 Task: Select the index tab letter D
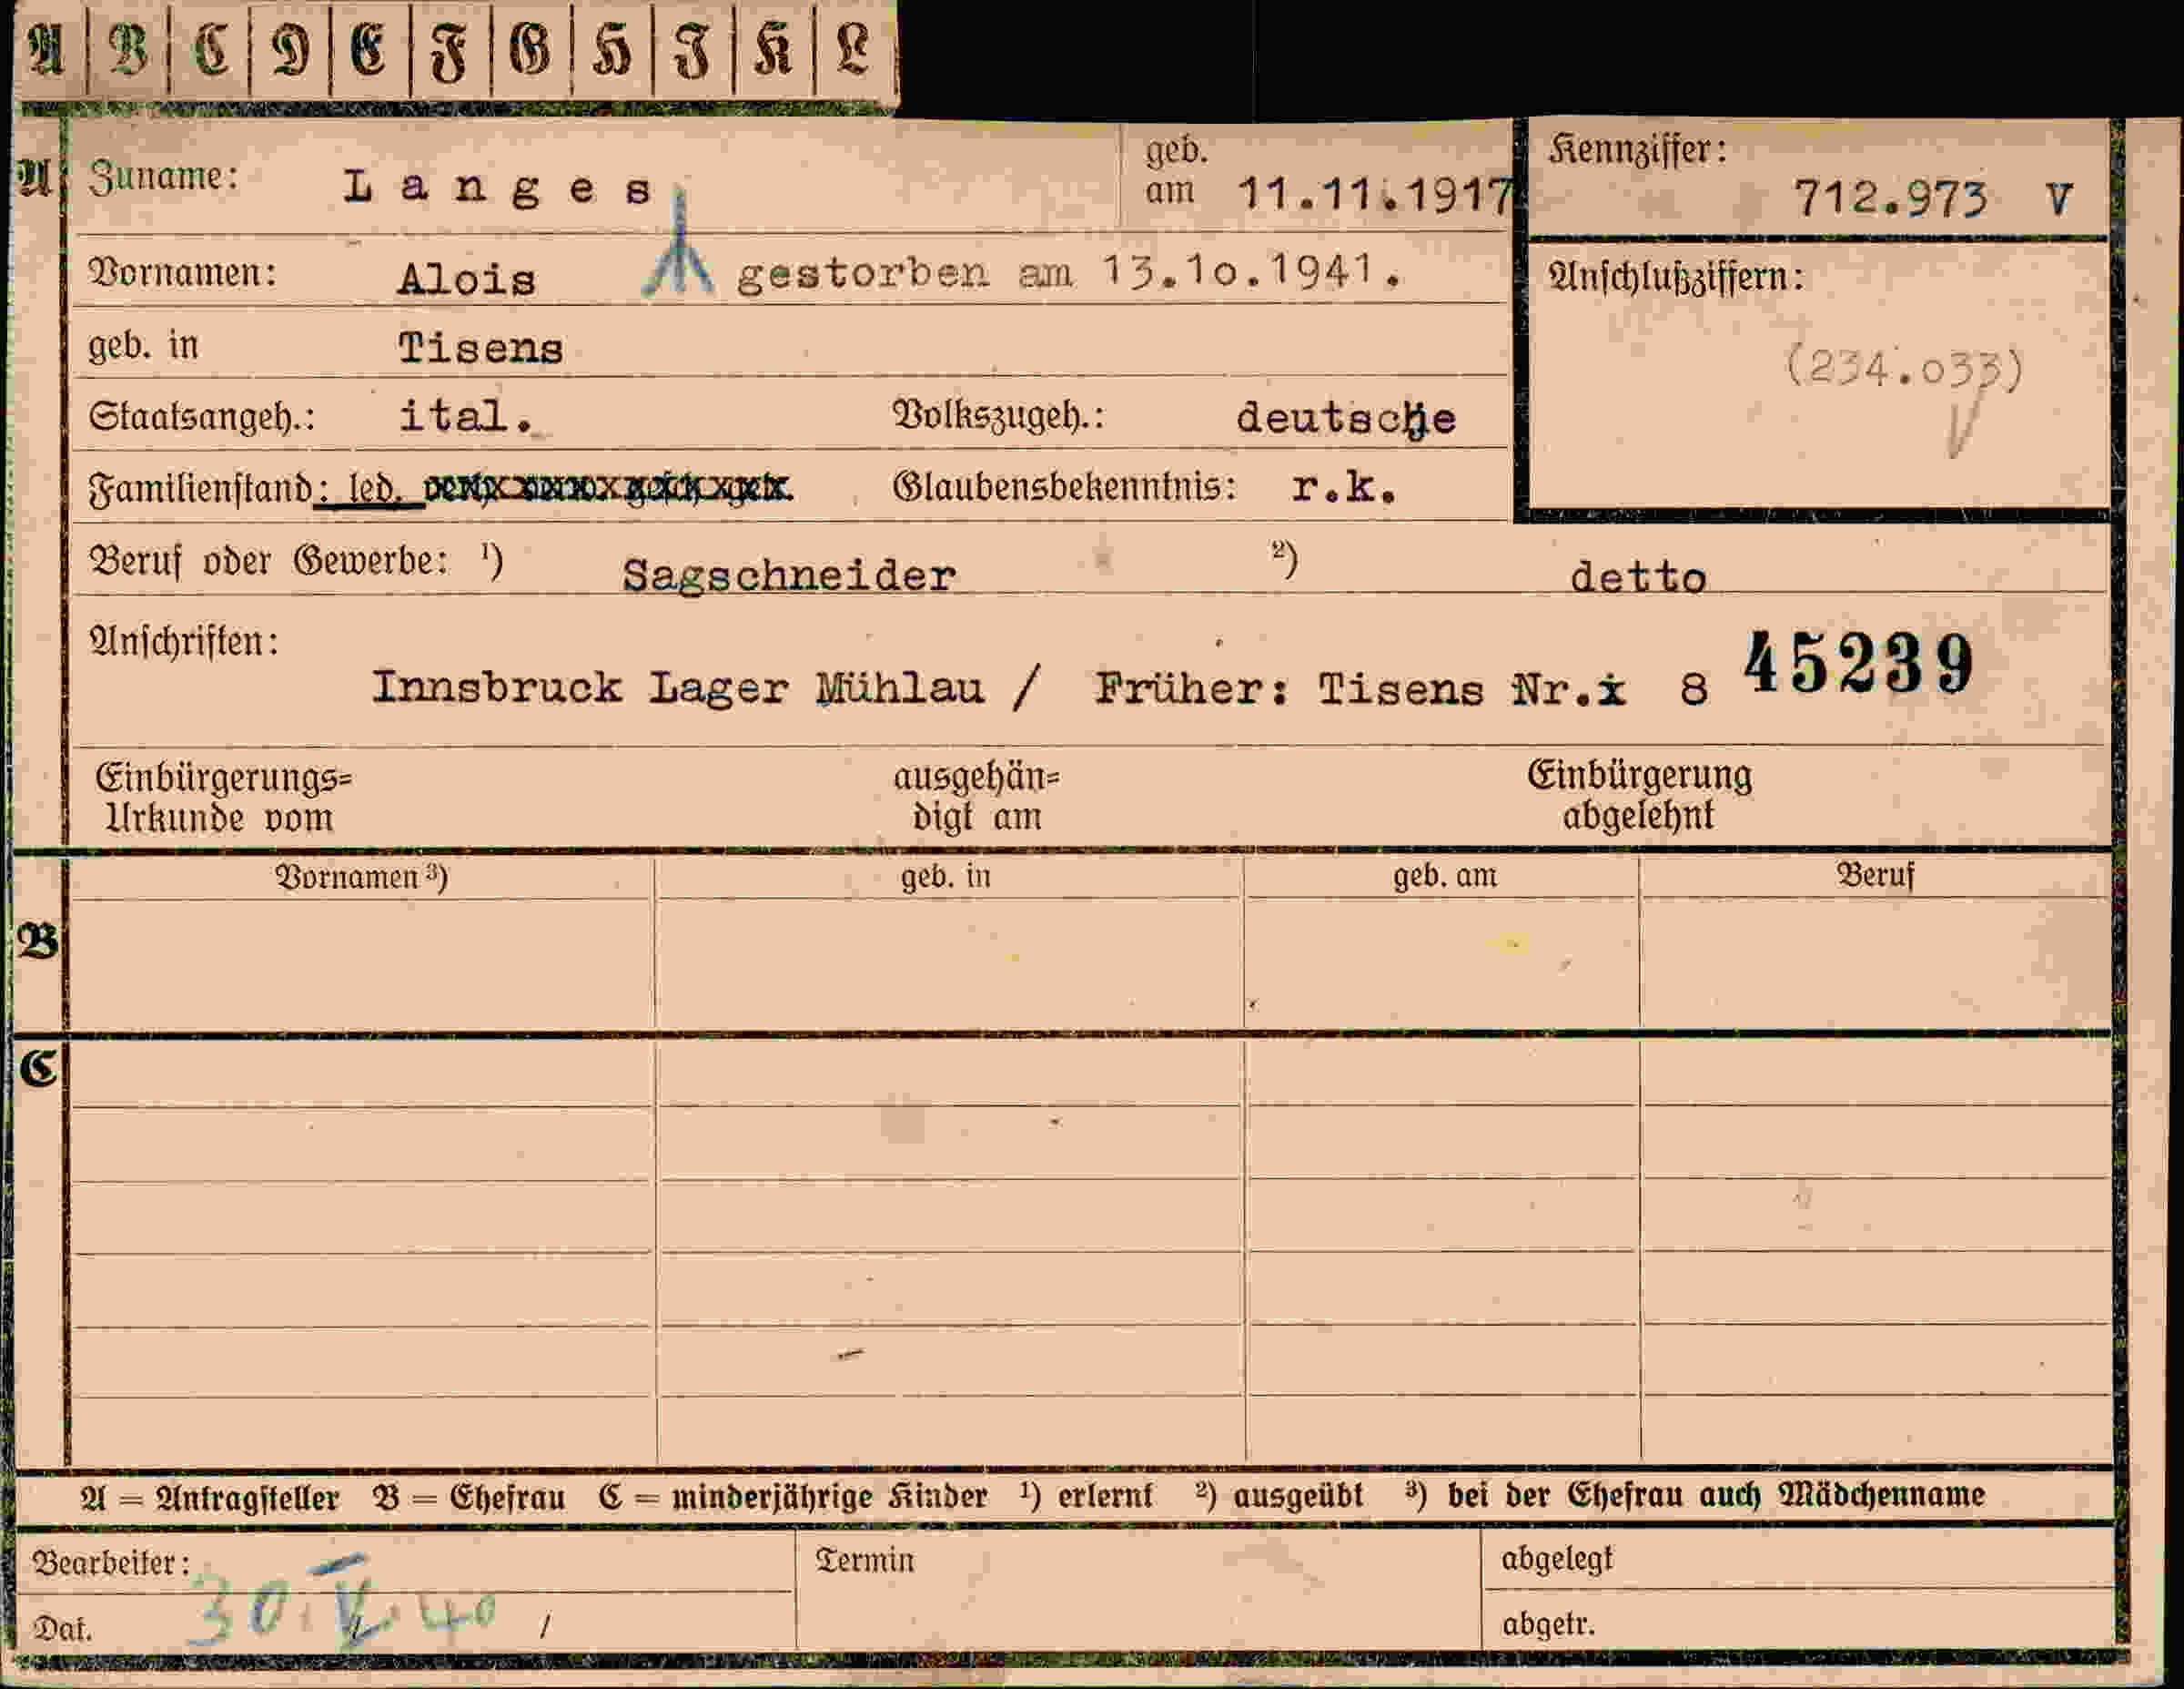coord(291,51)
